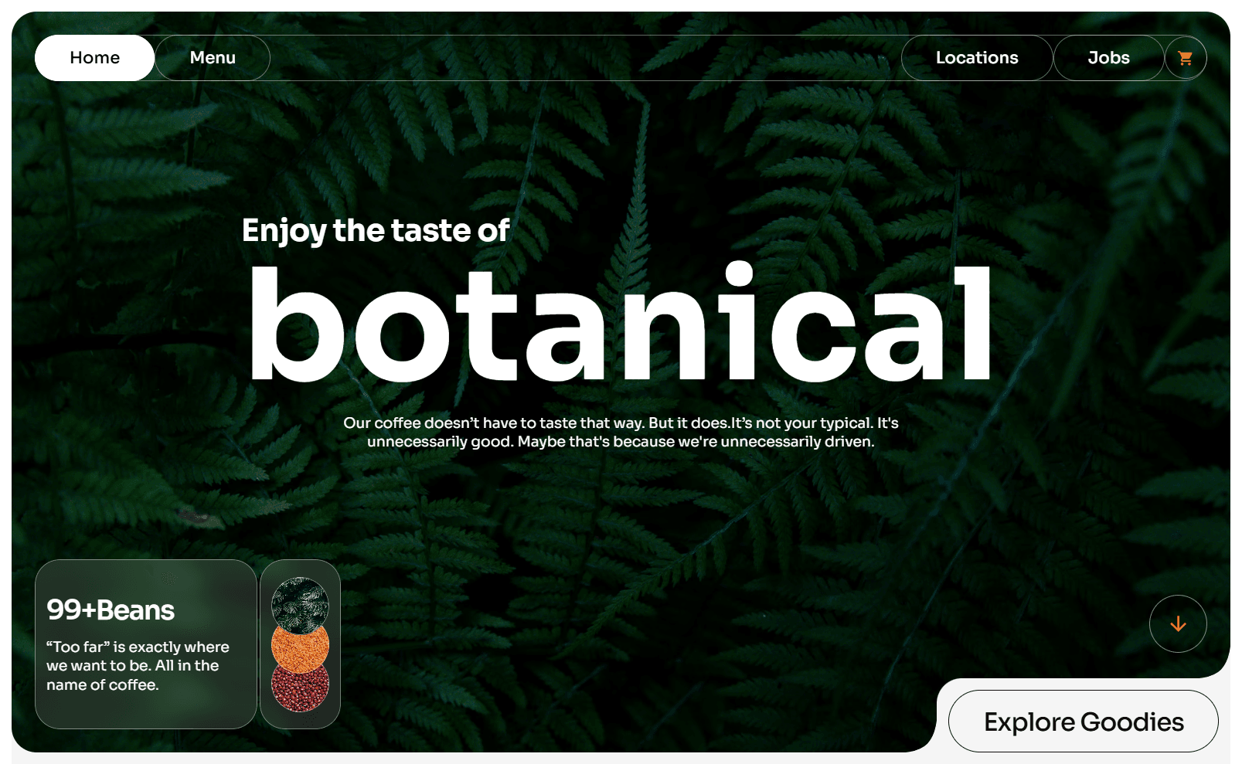Open the shopping cart

coord(1186,58)
